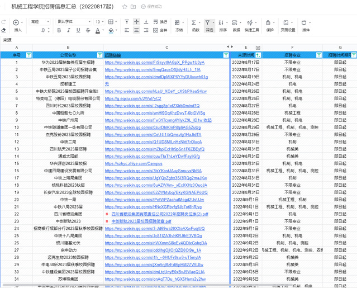Screen dimensions: 357x288
Task: Center align cell content horizontally
Action: 136,30
